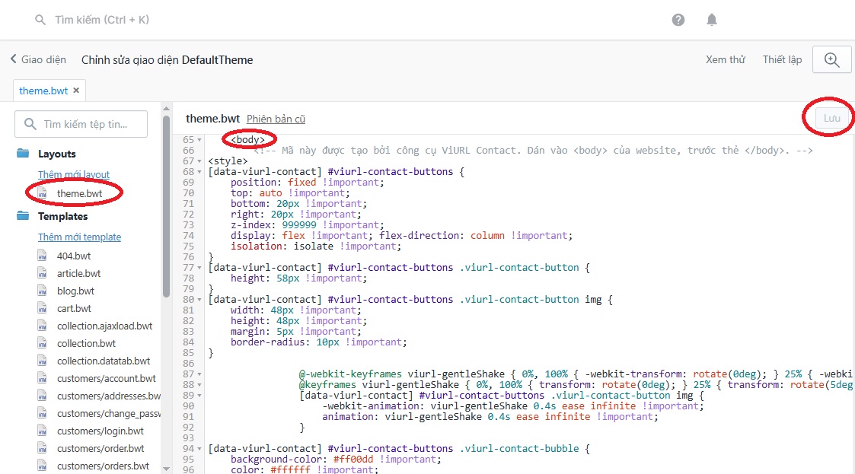Viewport: 855px width, 474px height.
Task: Click the zoom magnifier button beside Thiết lập
Action: click(831, 59)
